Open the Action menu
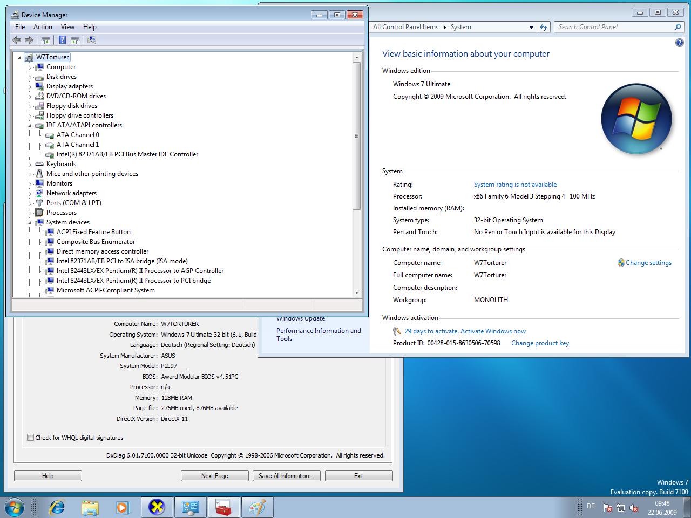The width and height of the screenshot is (691, 518). click(x=43, y=27)
